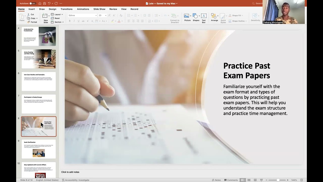Add a New Slide

tap(45, 18)
